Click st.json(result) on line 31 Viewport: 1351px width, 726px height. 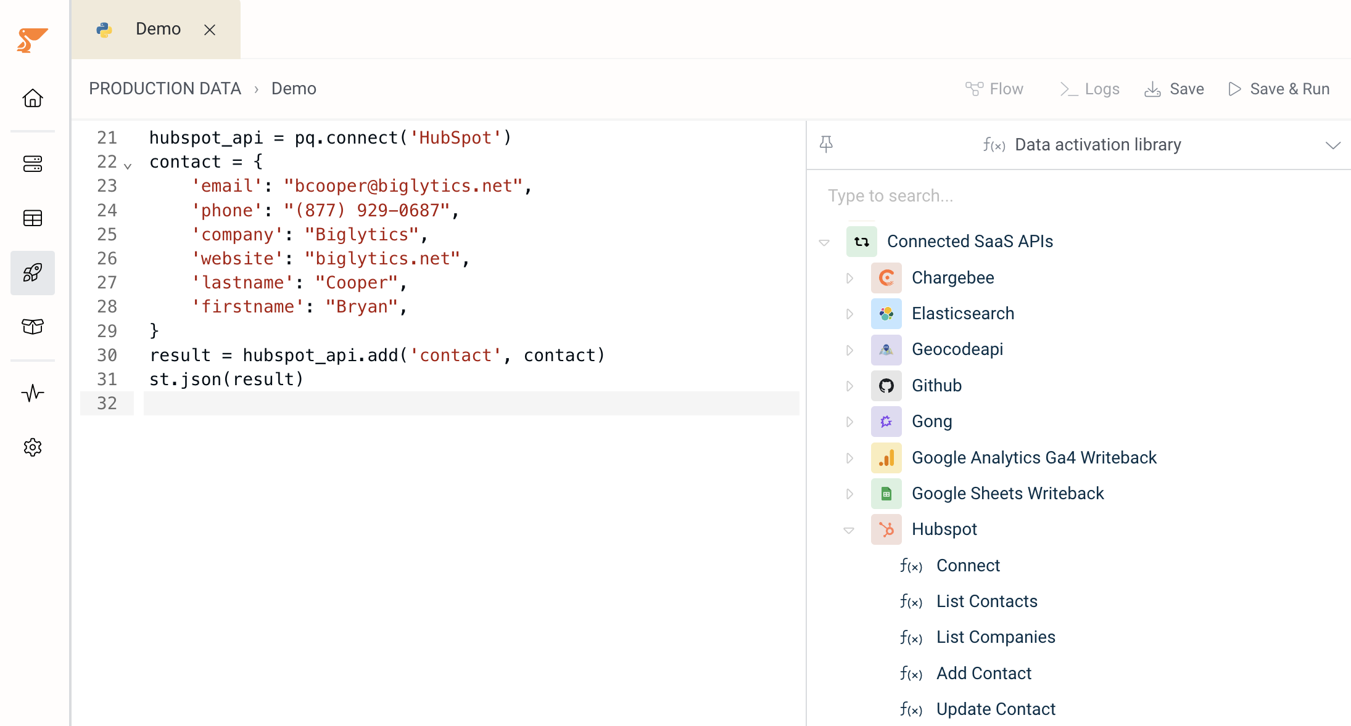tap(226, 379)
